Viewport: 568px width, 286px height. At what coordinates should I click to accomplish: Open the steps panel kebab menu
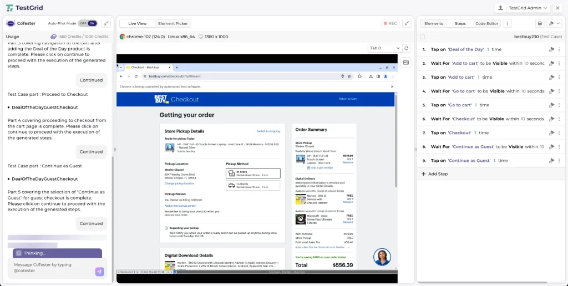(x=508, y=23)
